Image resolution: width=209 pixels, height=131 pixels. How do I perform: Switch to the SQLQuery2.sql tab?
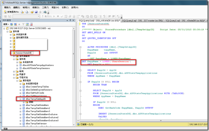(142, 20)
